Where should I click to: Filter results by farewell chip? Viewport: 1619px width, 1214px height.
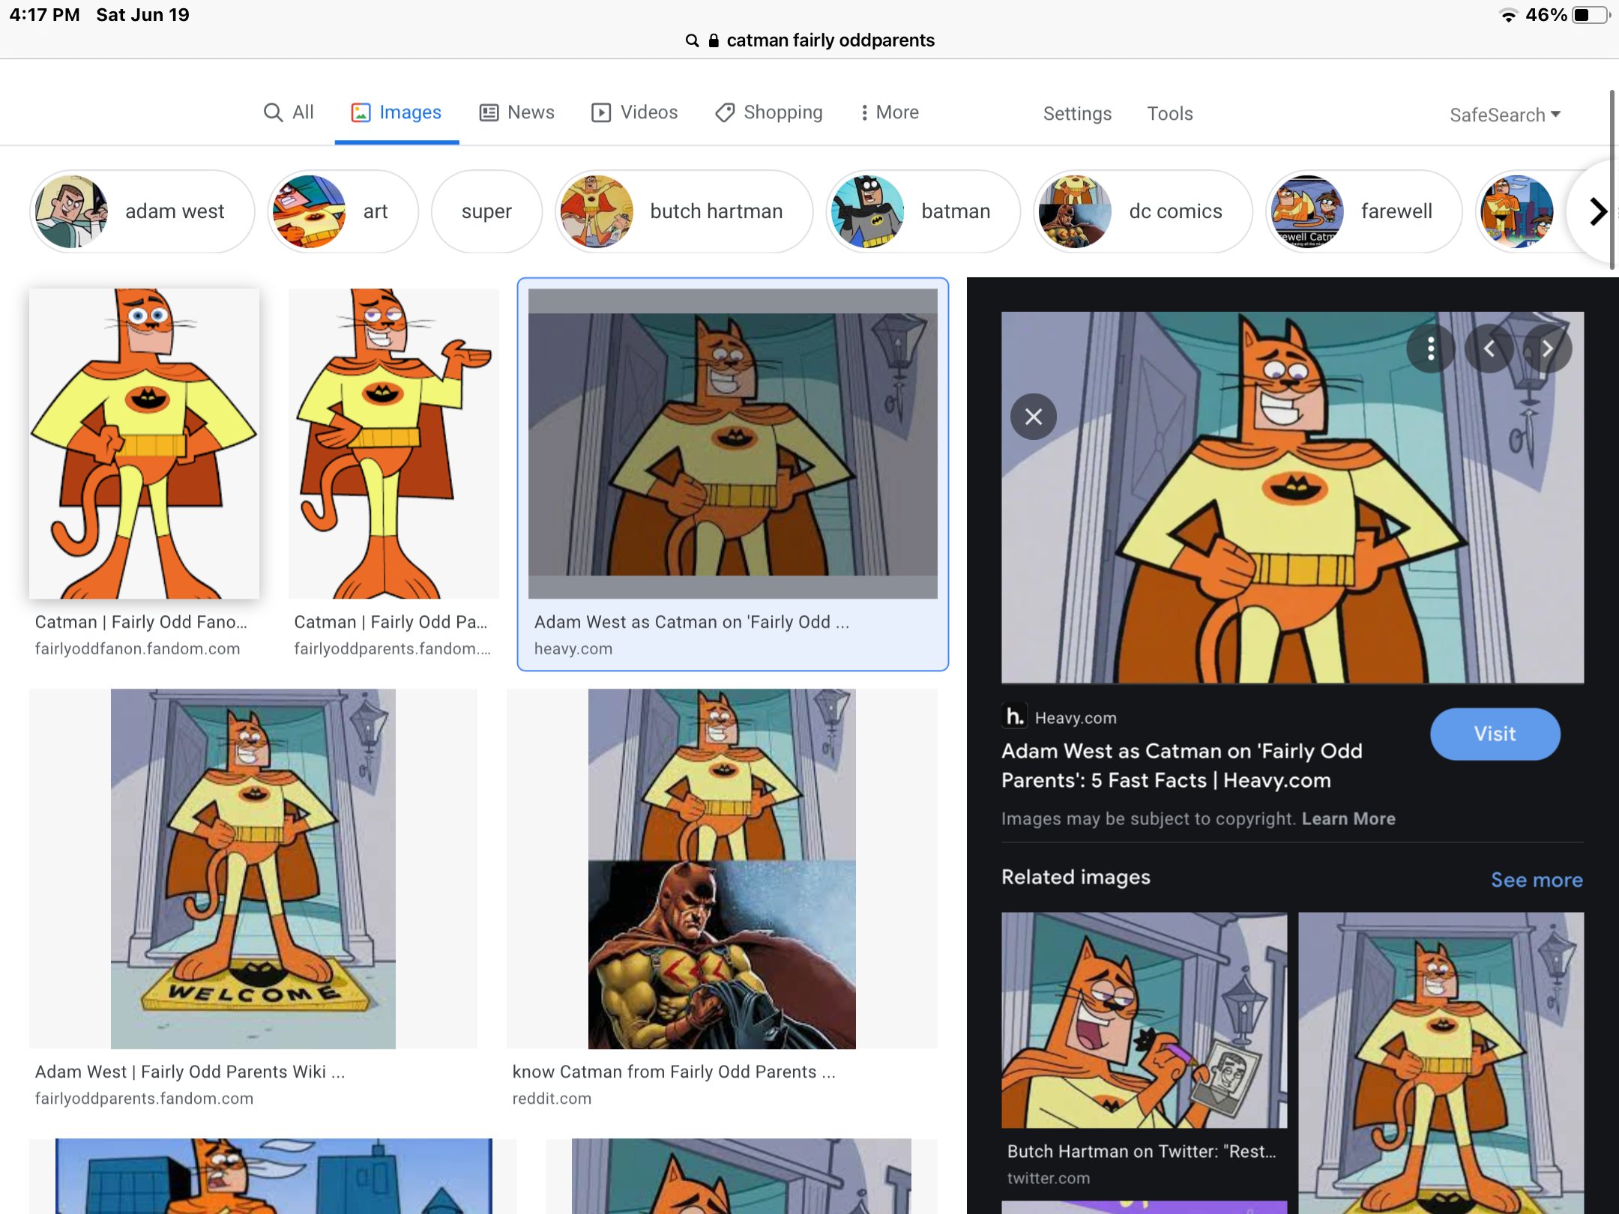[1364, 211]
